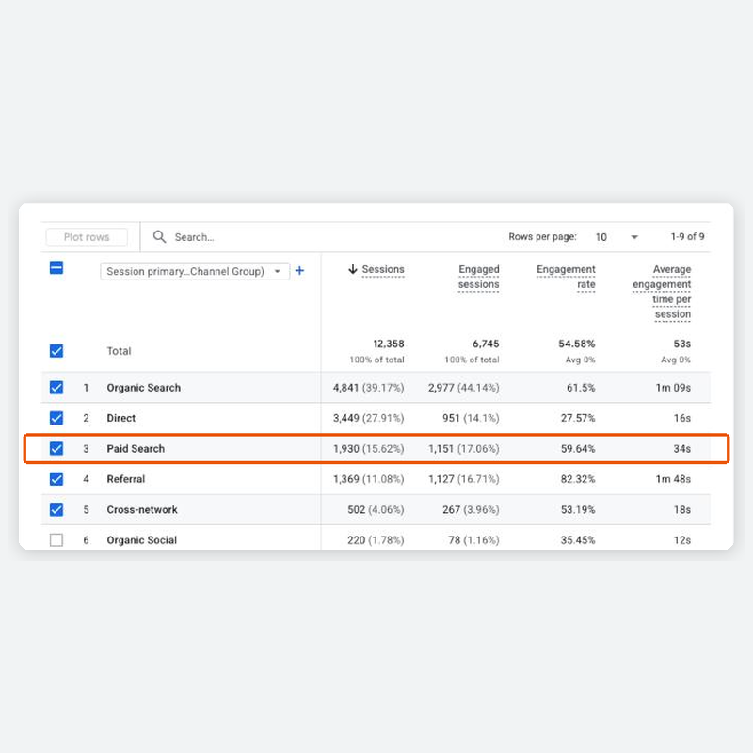The width and height of the screenshot is (753, 753).
Task: Uncheck the Paid Search row checkbox
Action: tap(56, 449)
